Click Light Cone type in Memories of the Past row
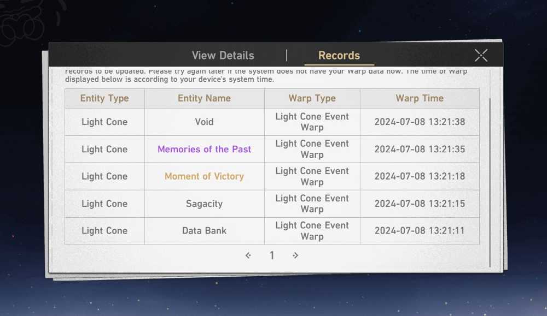Viewport: 547px width, 316px height. [x=104, y=150]
